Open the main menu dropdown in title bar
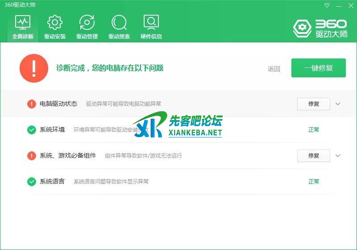The width and height of the screenshot is (357, 250). click(x=327, y=5)
